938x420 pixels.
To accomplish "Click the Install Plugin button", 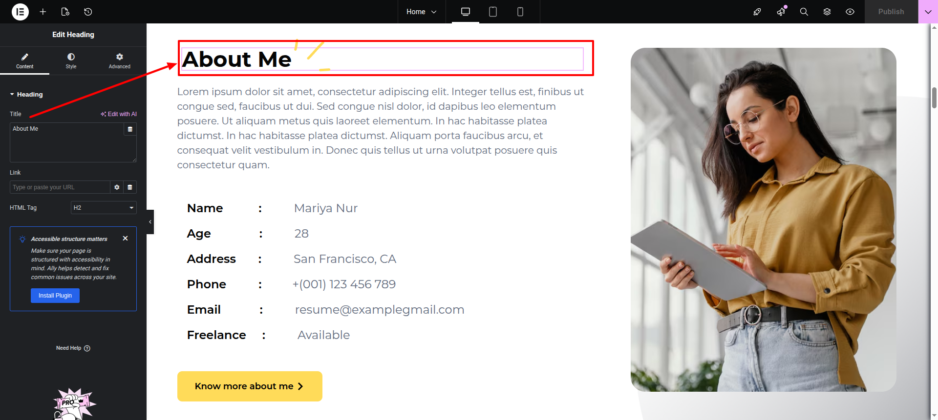I will click(x=55, y=296).
